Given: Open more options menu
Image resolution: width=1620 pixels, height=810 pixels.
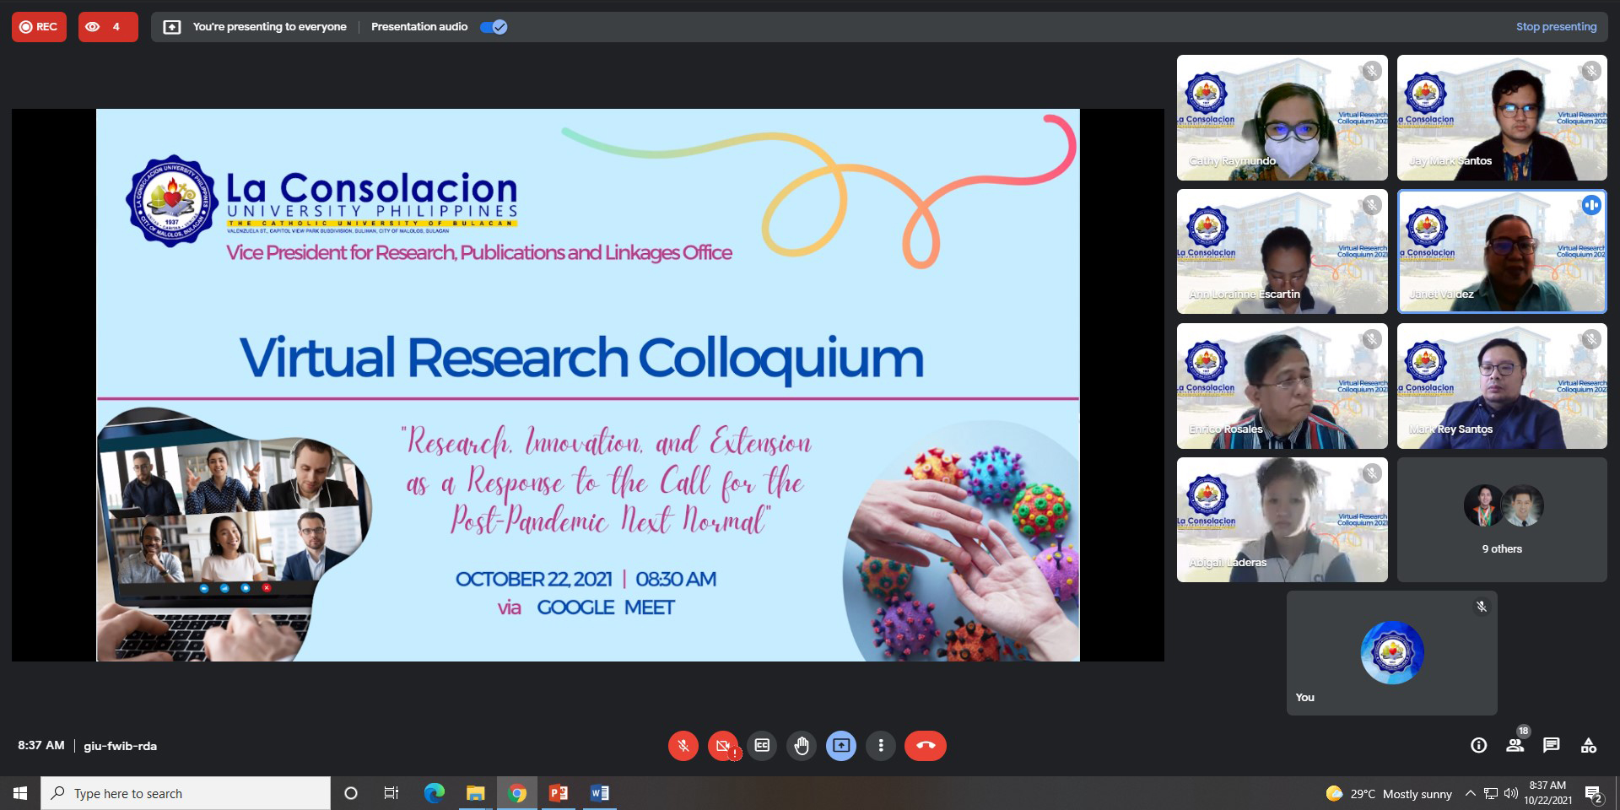Looking at the screenshot, I should pos(881,746).
